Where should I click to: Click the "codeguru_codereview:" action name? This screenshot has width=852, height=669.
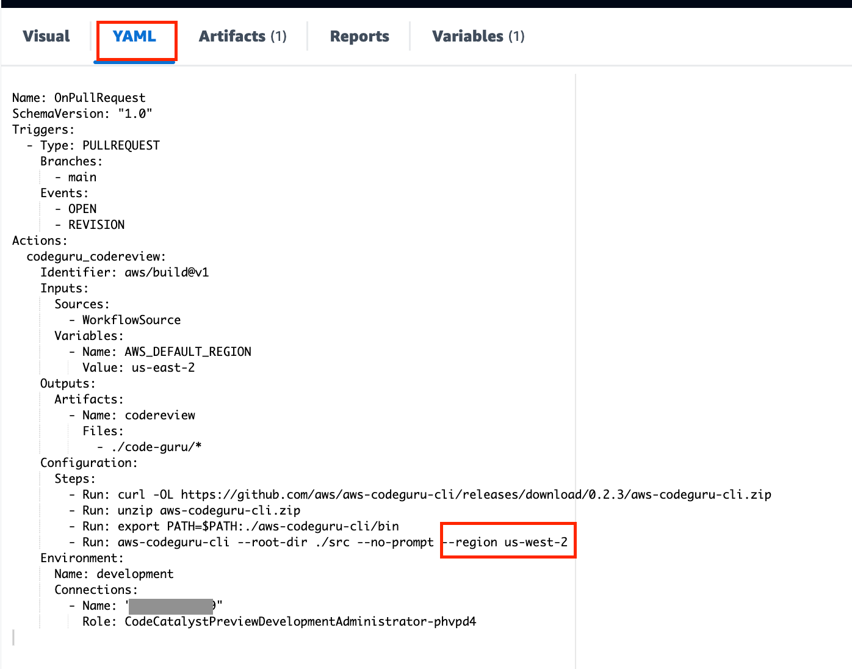point(96,256)
